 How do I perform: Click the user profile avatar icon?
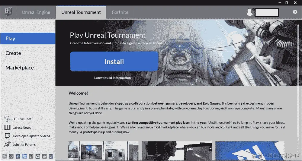point(249,12)
